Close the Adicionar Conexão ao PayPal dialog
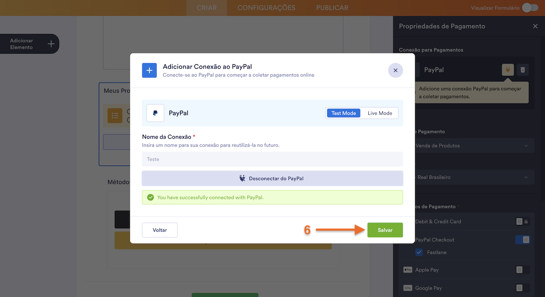Screen dimensions: 545x297 395,70
